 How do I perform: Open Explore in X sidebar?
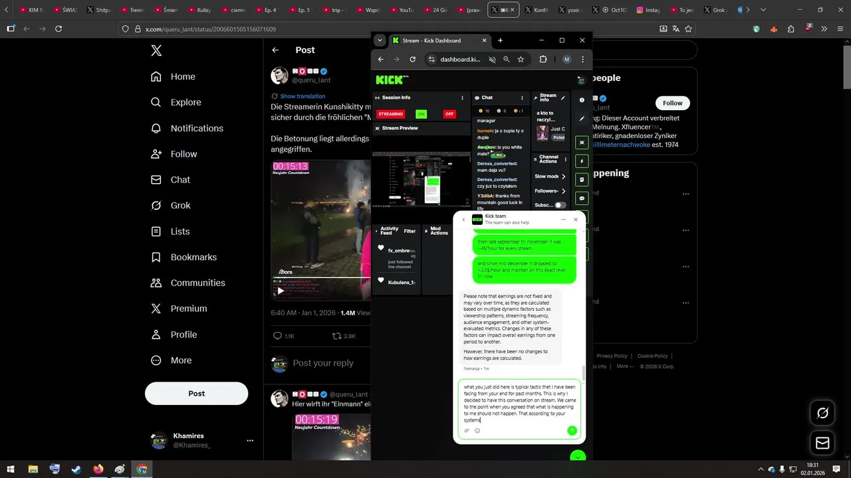(x=176, y=102)
